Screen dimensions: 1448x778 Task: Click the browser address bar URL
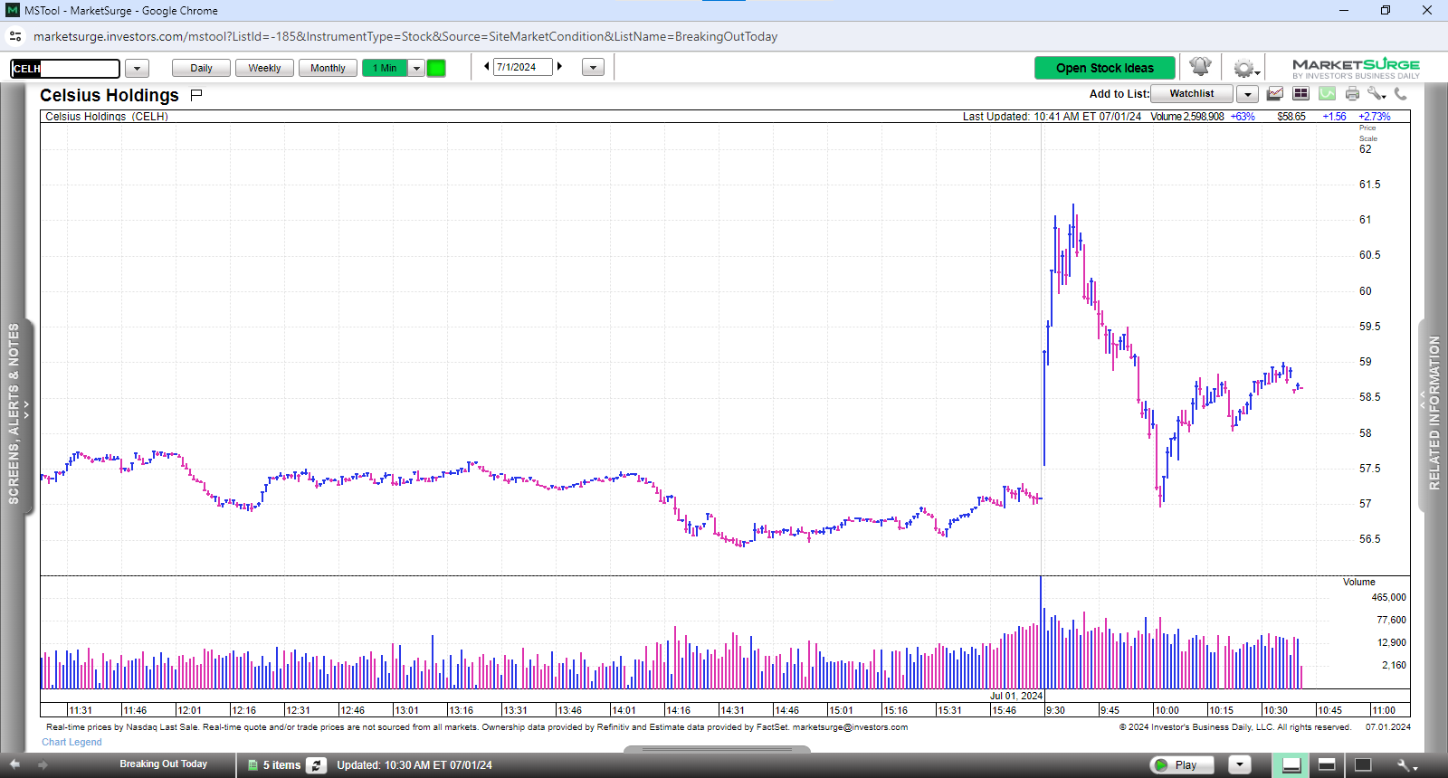point(405,36)
